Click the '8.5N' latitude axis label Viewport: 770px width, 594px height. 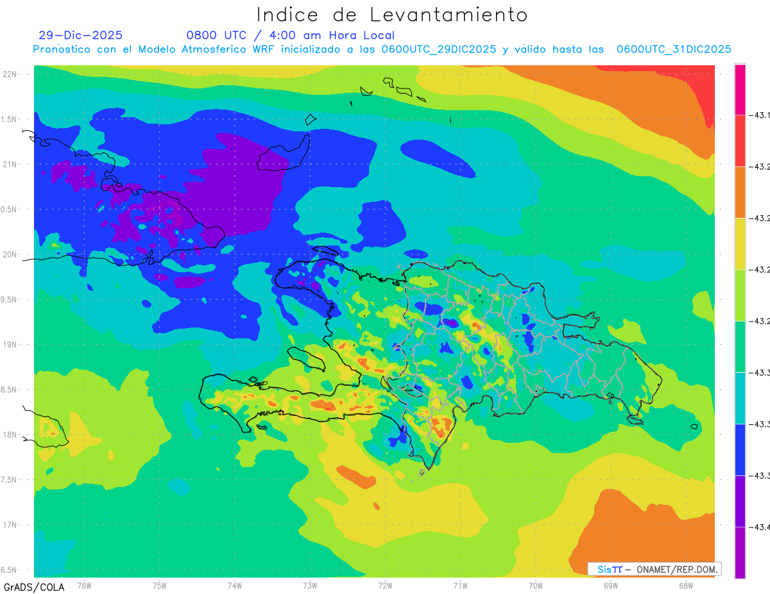10,390
